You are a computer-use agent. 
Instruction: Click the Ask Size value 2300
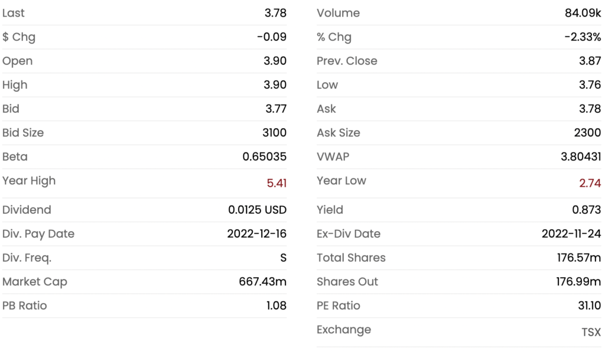point(588,133)
